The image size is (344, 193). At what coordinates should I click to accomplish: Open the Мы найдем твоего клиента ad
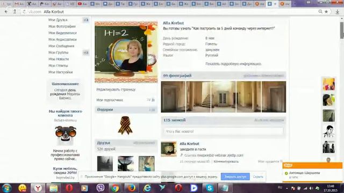pyautogui.click(x=66, y=113)
